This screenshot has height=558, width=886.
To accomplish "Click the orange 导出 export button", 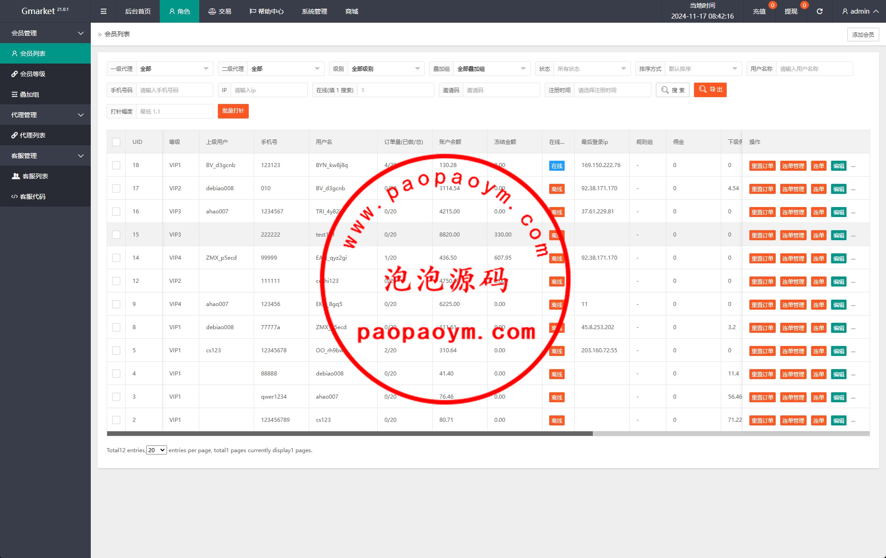I will click(x=710, y=90).
